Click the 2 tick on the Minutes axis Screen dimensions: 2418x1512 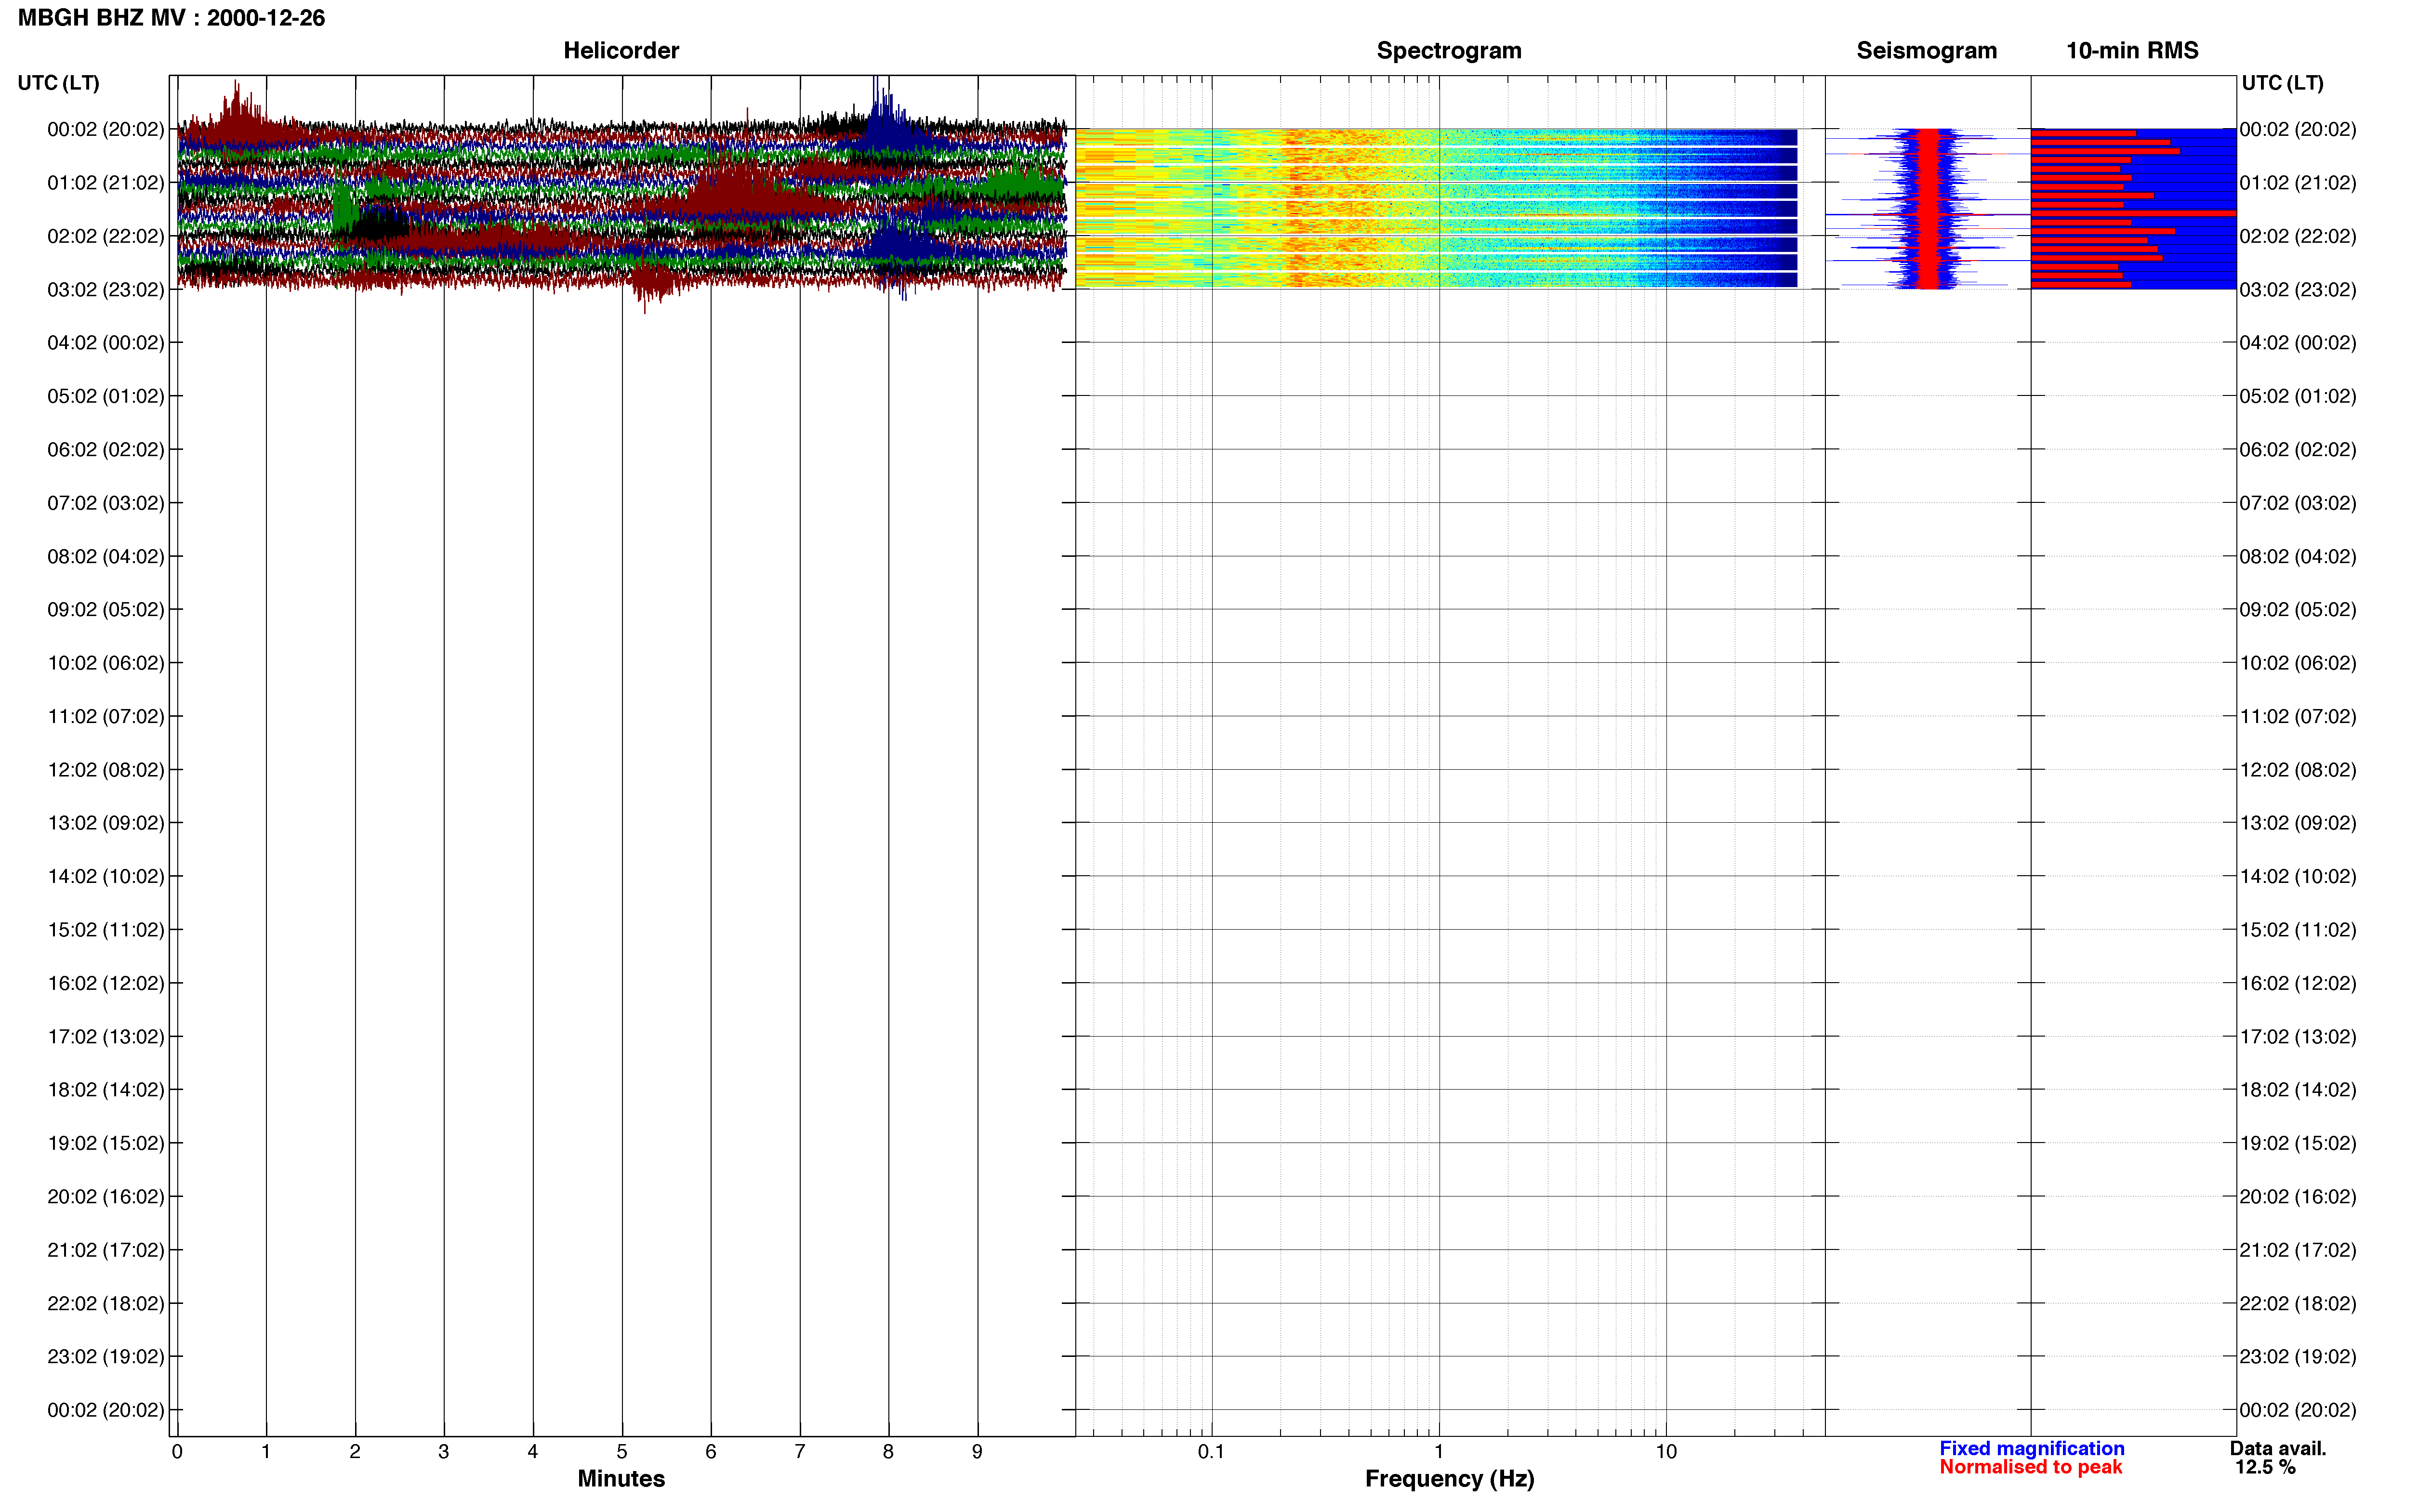click(355, 1451)
